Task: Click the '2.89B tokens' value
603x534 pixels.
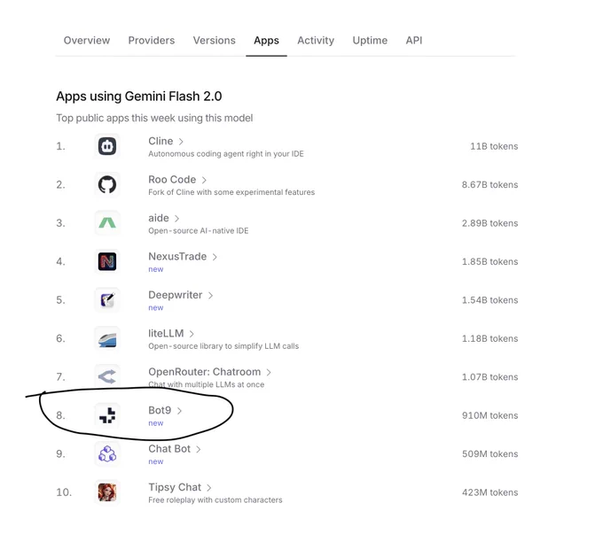Action: 489,223
